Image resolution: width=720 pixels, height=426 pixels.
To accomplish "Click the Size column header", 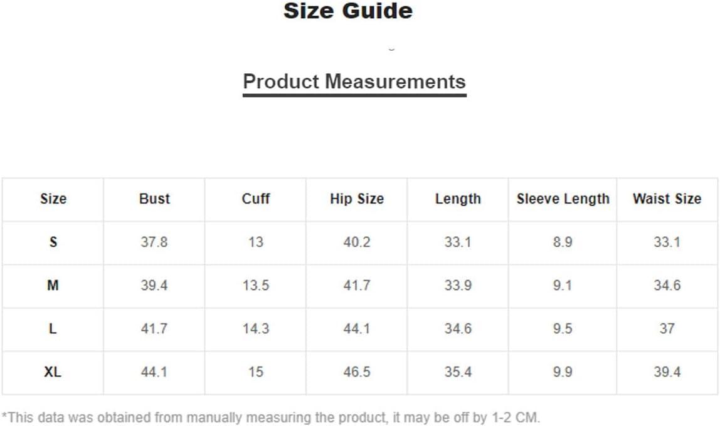I will [53, 199].
